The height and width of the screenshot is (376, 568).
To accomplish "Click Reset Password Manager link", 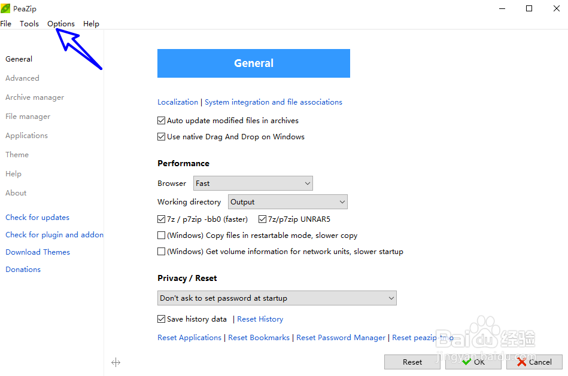I will click(x=341, y=338).
